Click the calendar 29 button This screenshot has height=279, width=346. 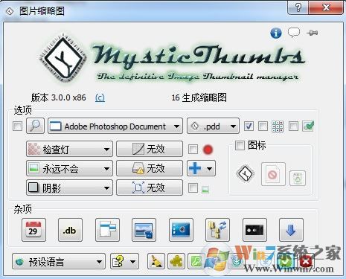[33, 230]
